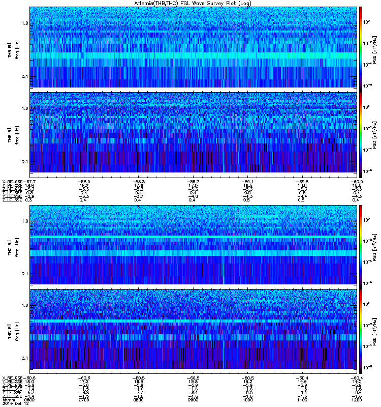The width and height of the screenshot is (381, 407).
Task: Click inside the THB B-parallel spectrogram panel
Action: (x=193, y=133)
